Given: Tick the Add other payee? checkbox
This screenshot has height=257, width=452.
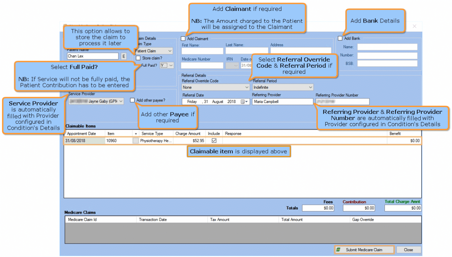Looking at the screenshot, I should click(132, 100).
